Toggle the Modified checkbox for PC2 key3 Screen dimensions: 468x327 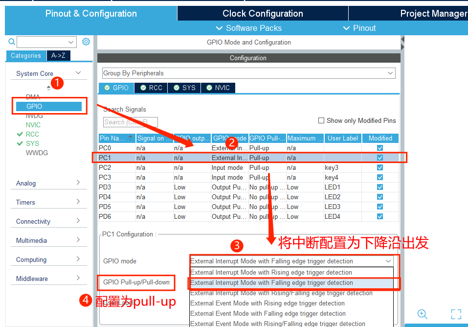coord(380,168)
